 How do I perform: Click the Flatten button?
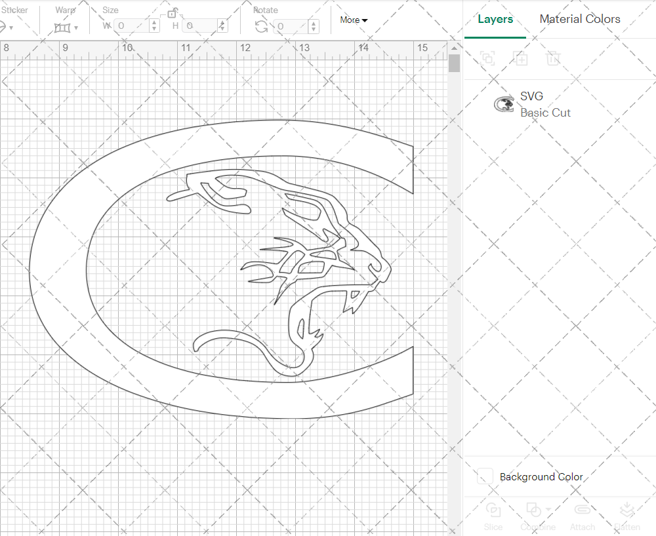tap(626, 516)
